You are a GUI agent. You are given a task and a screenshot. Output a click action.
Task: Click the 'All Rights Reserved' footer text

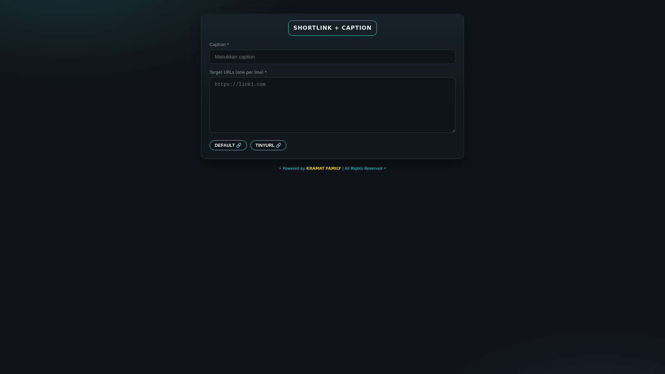363,169
